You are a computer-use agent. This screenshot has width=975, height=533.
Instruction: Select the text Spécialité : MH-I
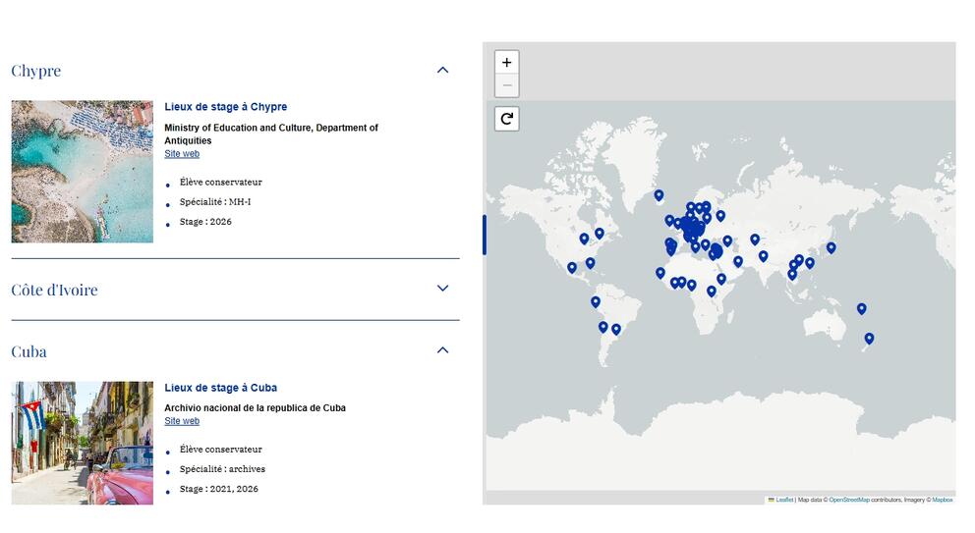click(x=215, y=202)
